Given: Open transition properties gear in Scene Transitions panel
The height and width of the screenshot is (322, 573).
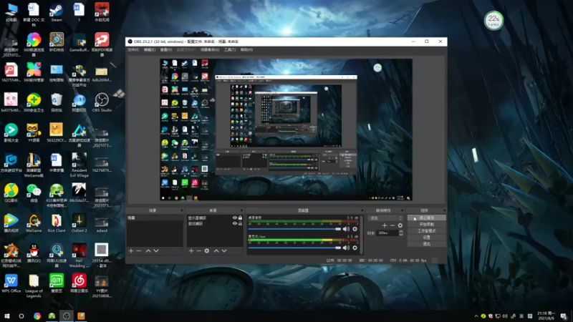Looking at the screenshot, I should click(400, 225).
